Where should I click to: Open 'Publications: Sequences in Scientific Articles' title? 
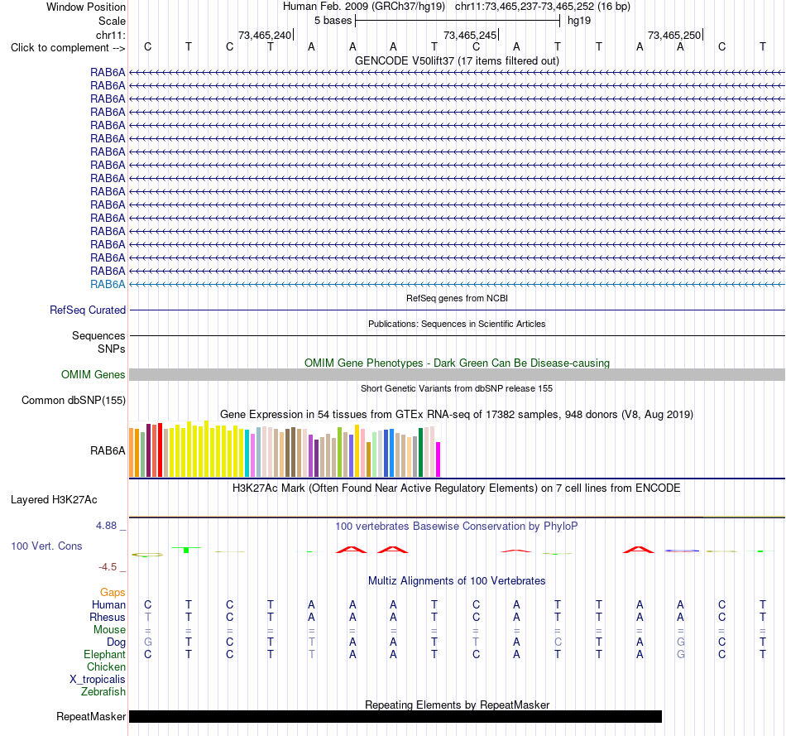point(457,324)
